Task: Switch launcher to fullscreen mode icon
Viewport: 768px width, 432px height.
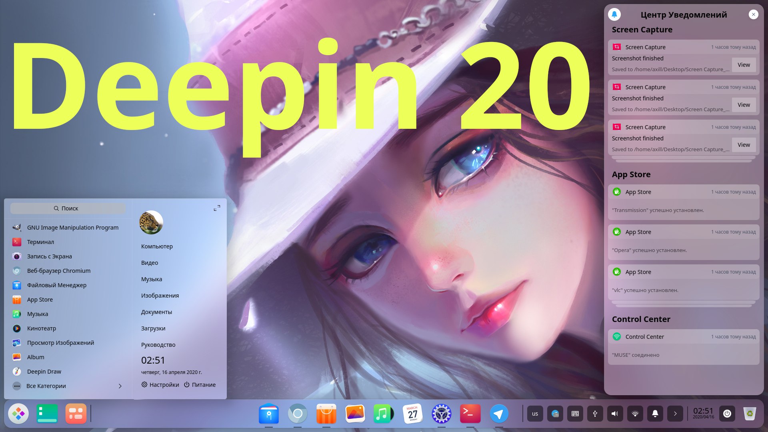Action: point(217,208)
